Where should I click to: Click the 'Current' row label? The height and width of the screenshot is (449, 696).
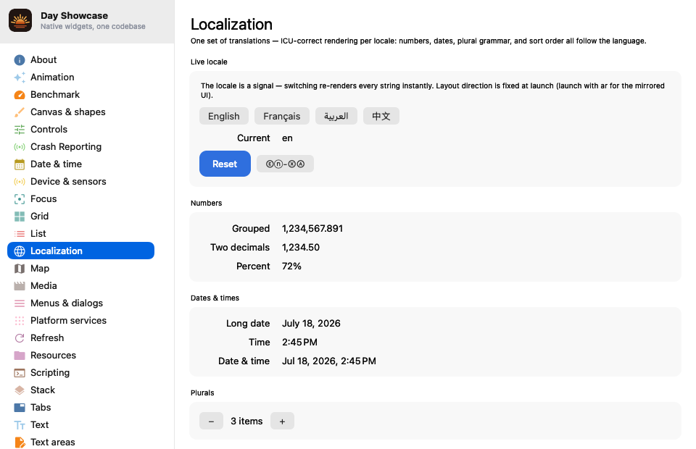pos(254,138)
